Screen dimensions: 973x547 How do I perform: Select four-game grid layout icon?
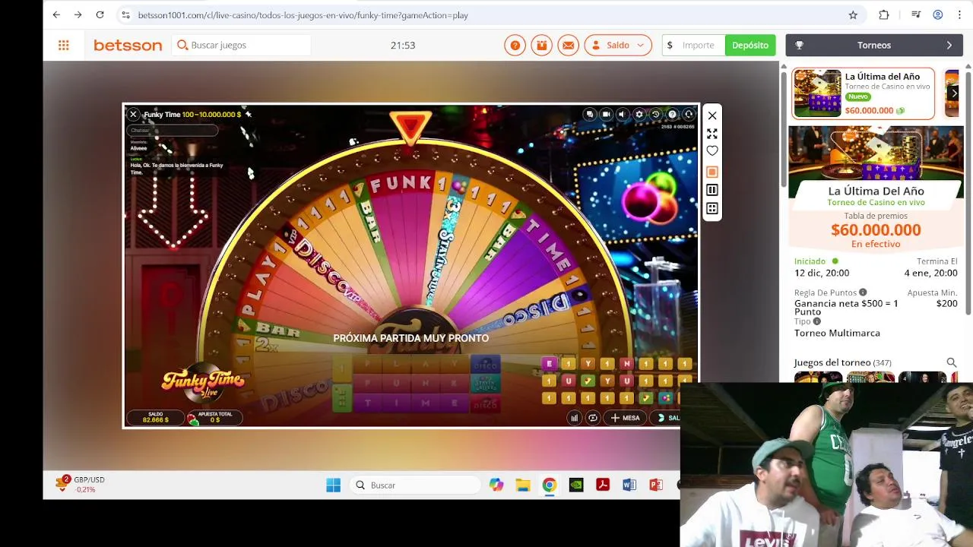712,208
